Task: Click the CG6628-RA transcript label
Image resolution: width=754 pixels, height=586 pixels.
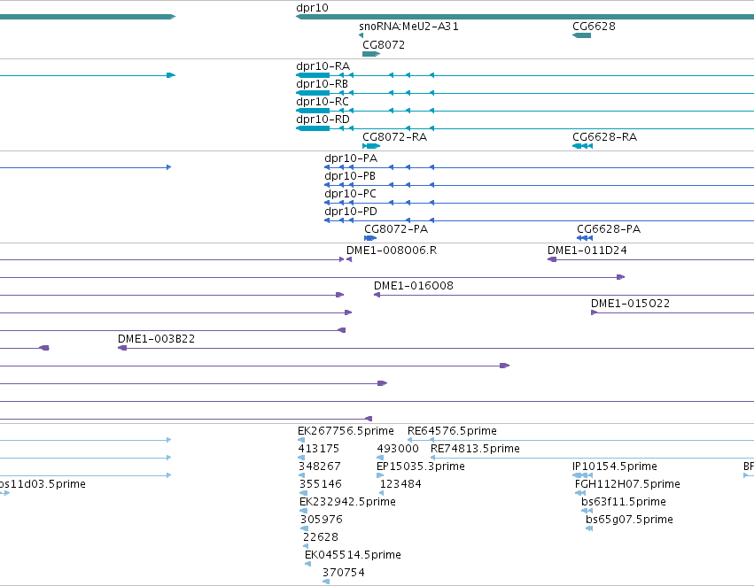Action: pyautogui.click(x=604, y=137)
